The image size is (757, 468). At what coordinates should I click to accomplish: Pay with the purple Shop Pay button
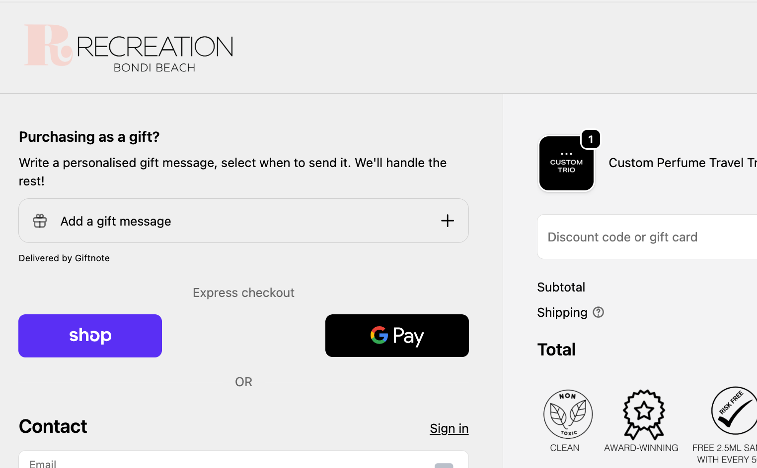coord(90,336)
